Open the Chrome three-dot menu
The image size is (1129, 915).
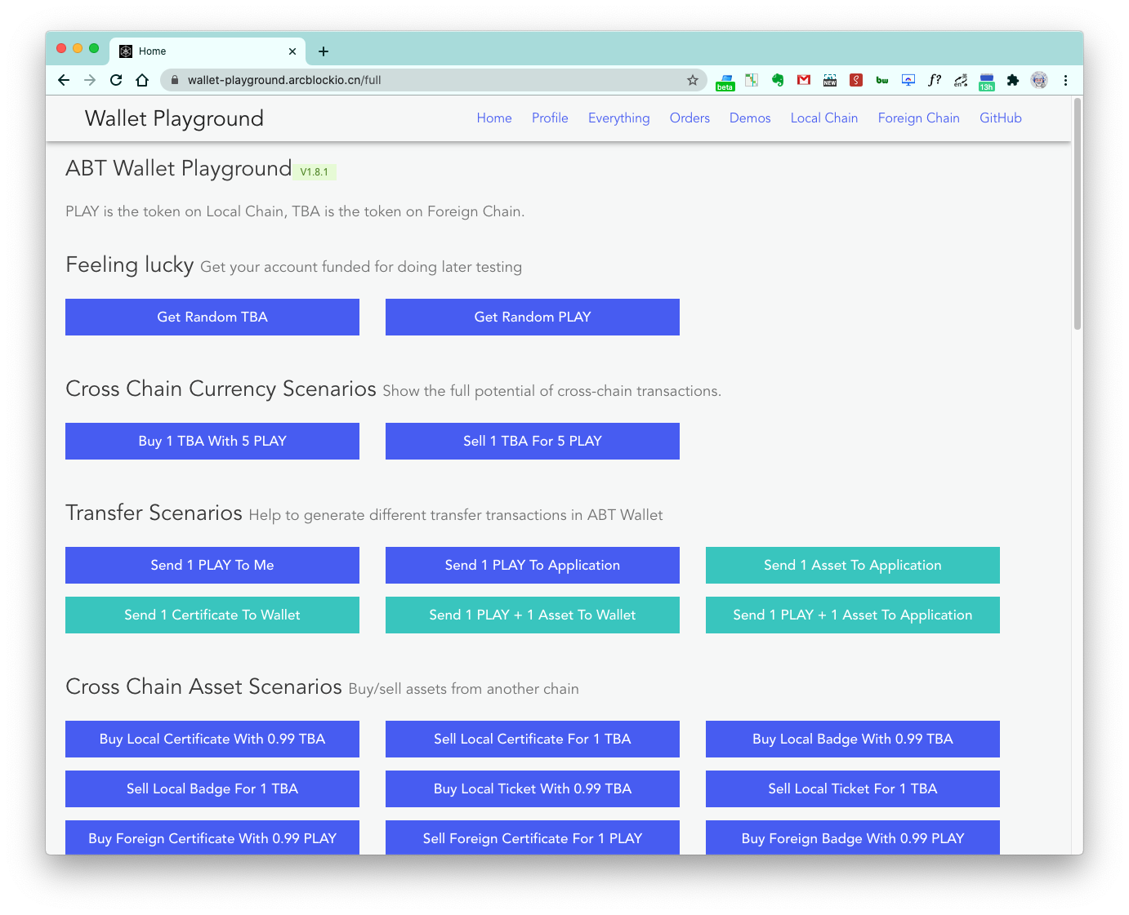point(1065,80)
